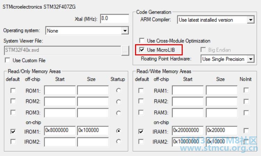The width and height of the screenshot is (261, 156).
Task: Check the IRAM2 default checkbox
Action: 141,142
